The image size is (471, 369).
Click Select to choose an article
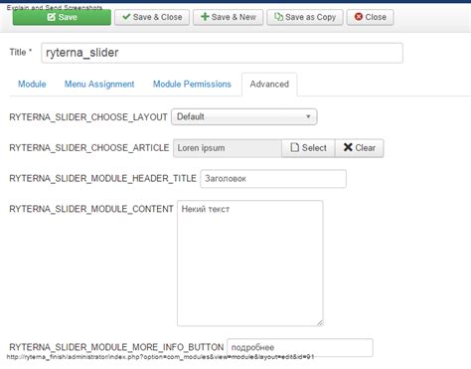(x=308, y=148)
